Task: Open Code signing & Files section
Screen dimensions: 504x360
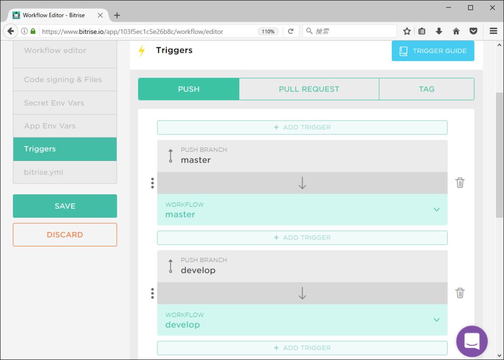Action: (65, 80)
